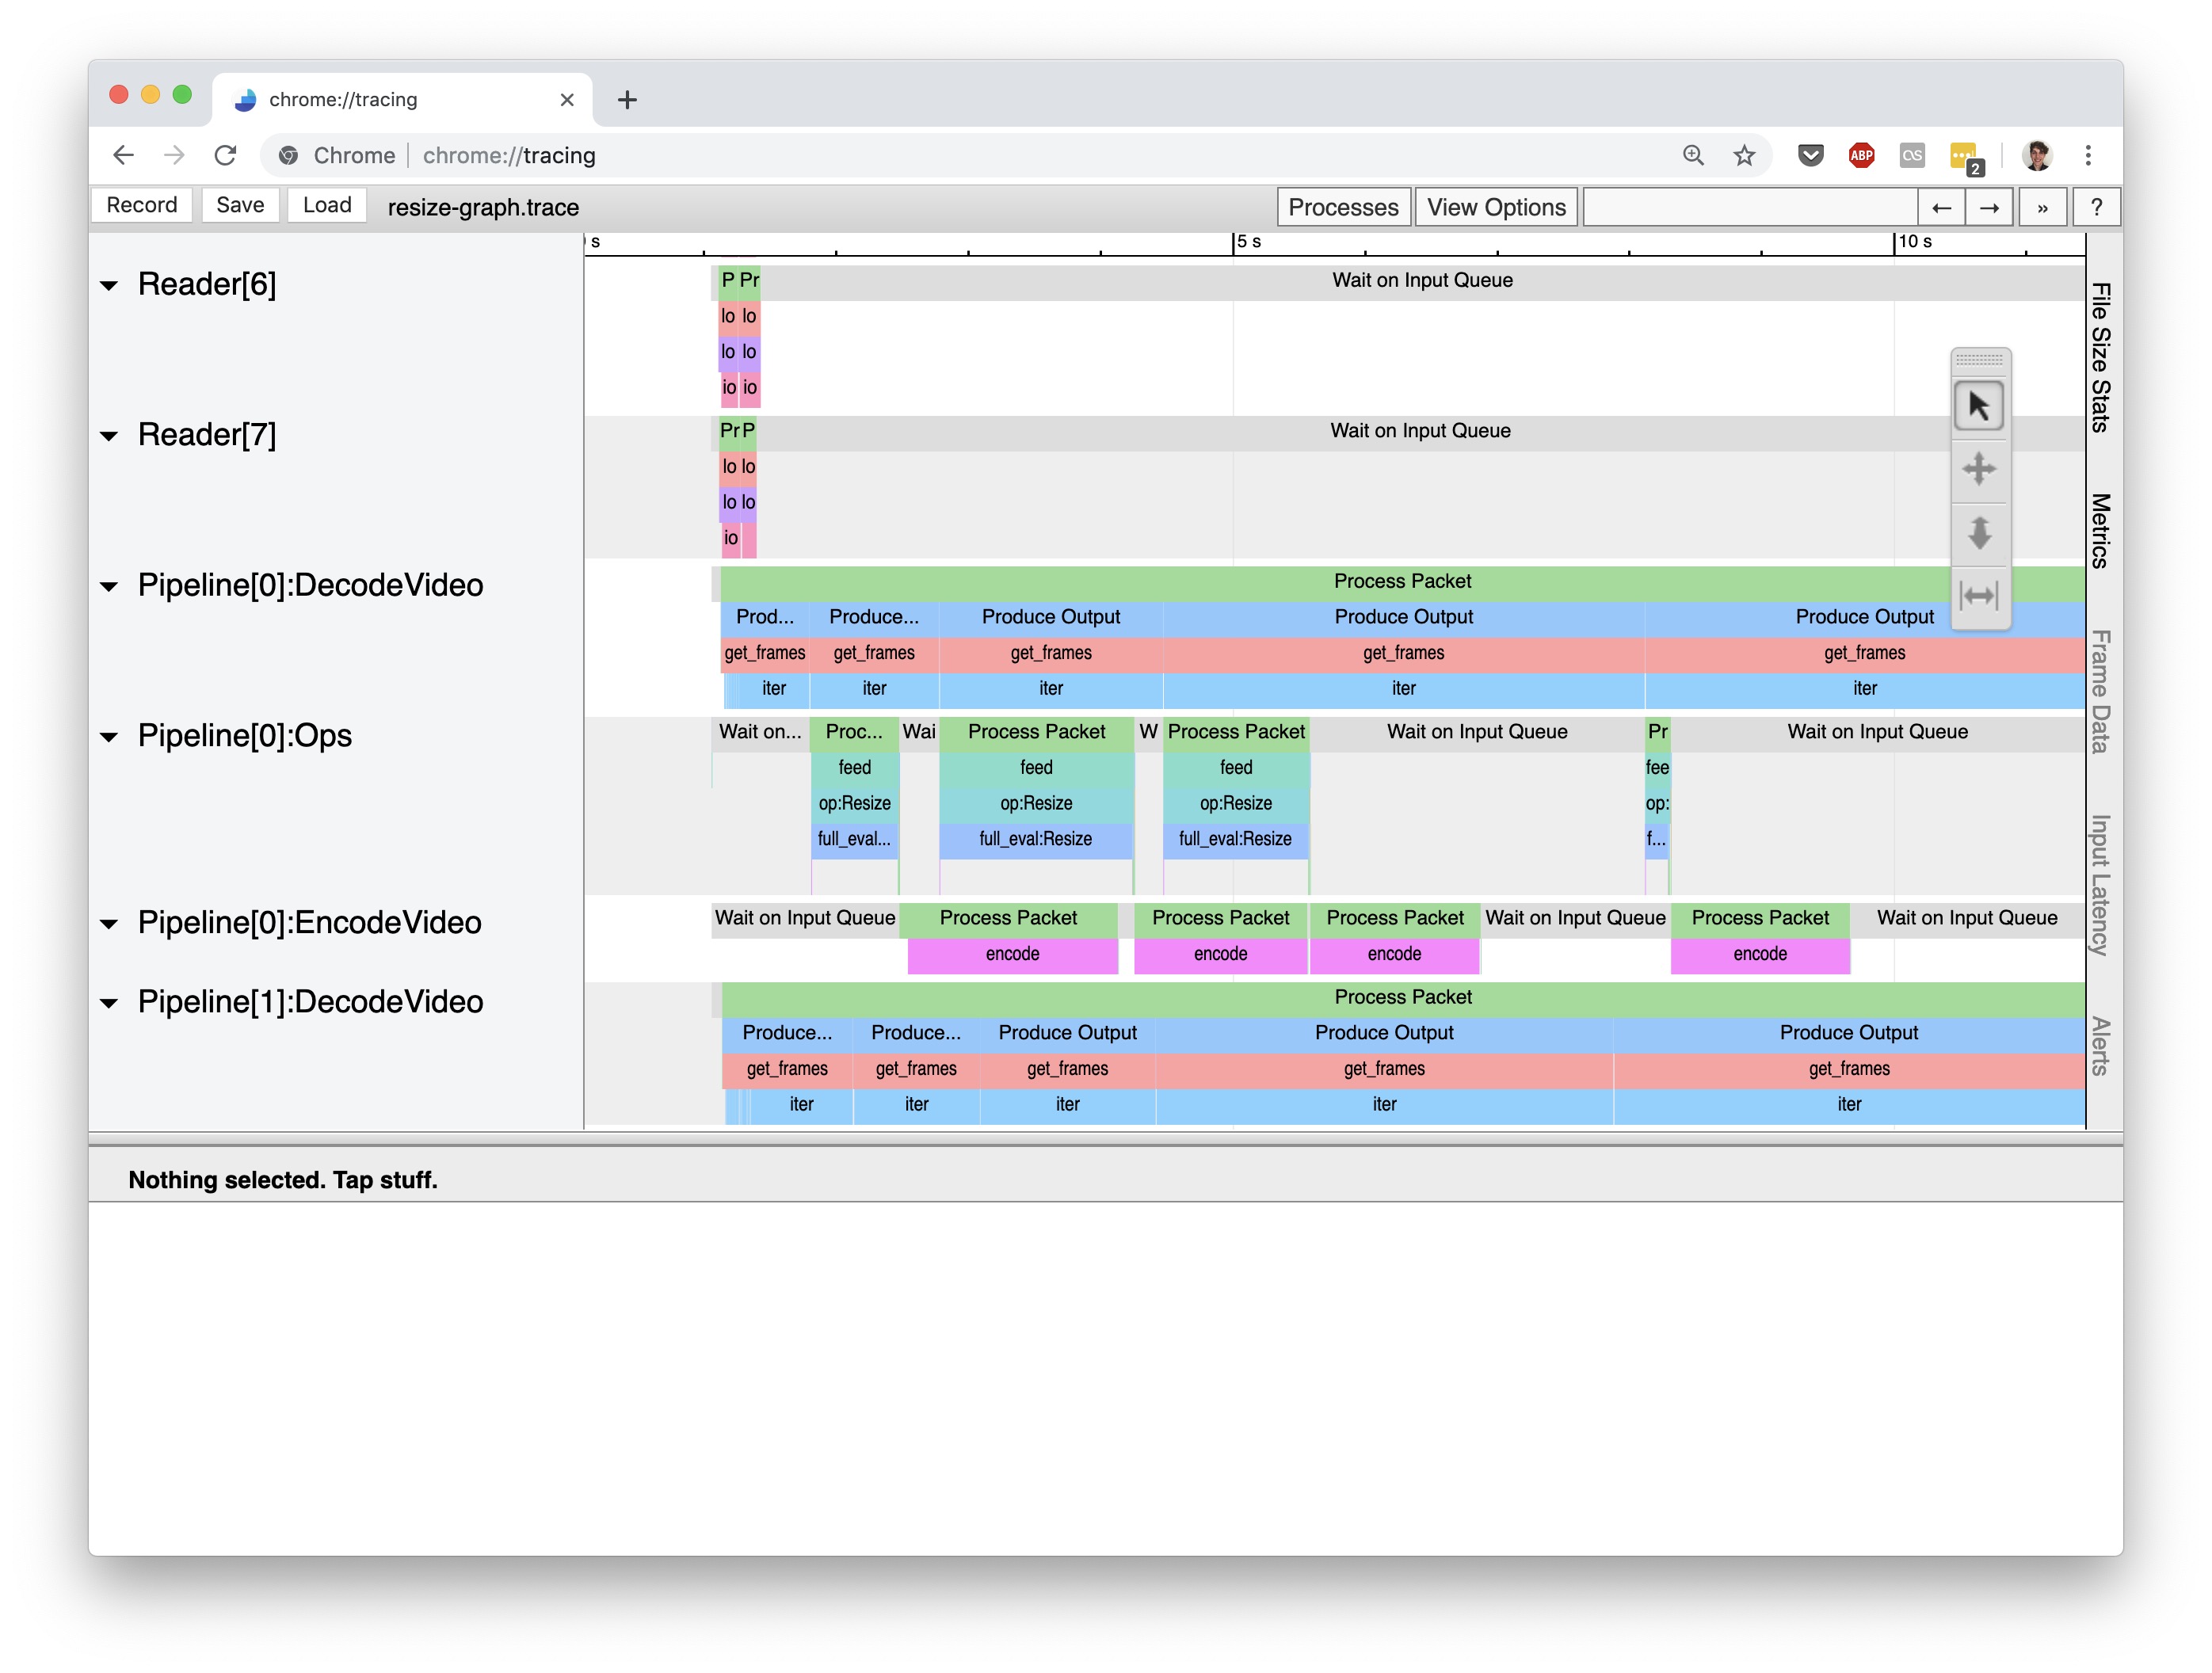Open the Alerts side tab
The width and height of the screenshot is (2212, 1673).
point(2101,1046)
